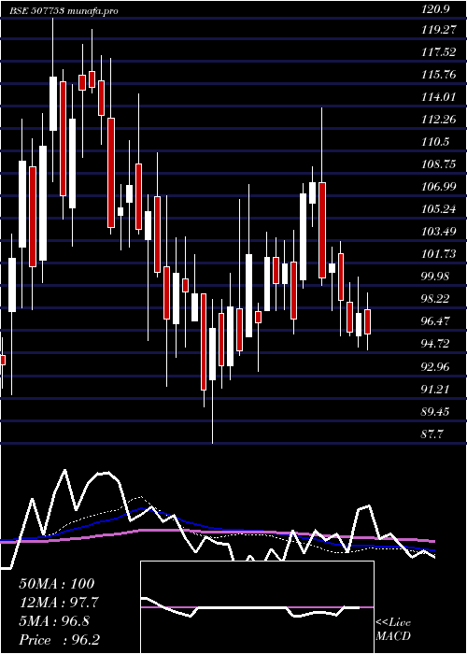
Task: Click the Price : 96.2 readout
Action: click(x=60, y=640)
